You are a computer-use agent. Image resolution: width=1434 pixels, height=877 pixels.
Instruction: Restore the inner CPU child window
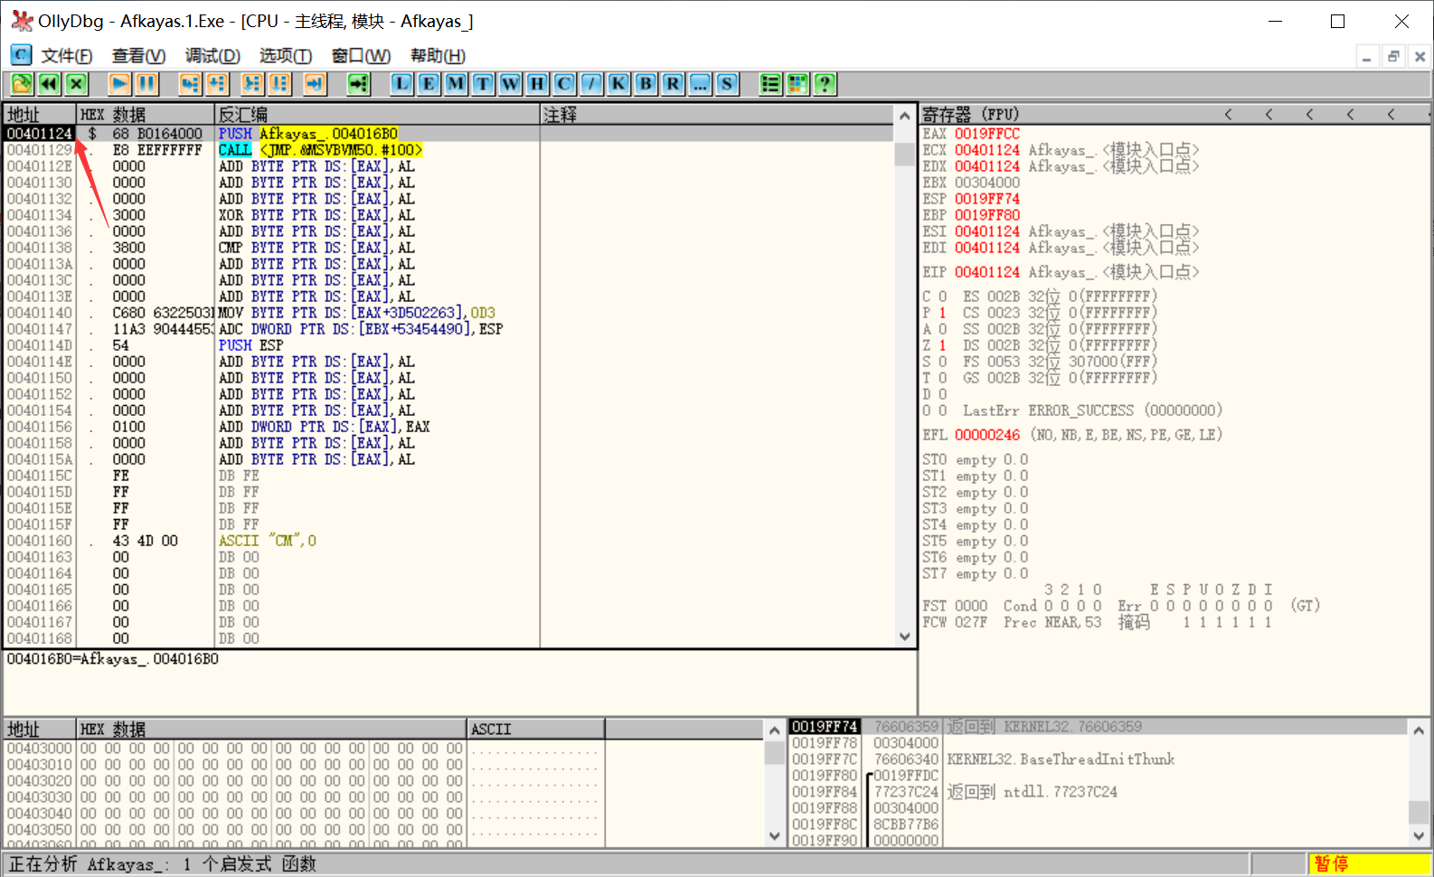tap(1393, 56)
